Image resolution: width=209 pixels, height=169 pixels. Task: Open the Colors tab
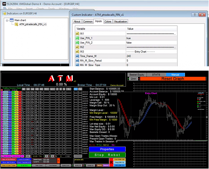click(x=108, y=21)
